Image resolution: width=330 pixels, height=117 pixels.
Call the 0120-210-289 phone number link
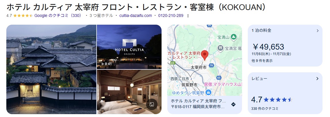(171, 15)
